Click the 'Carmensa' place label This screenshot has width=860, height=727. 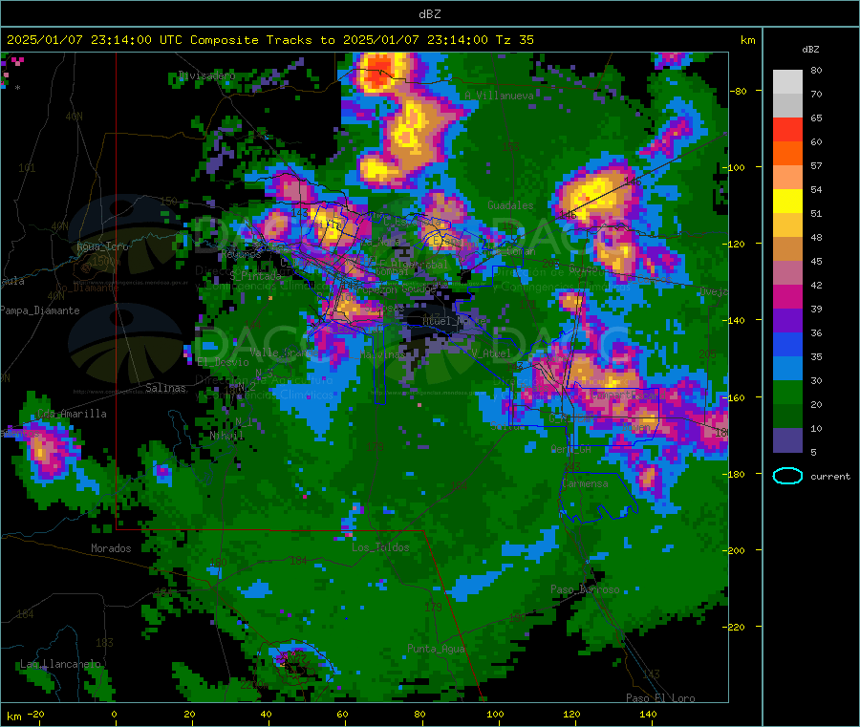[x=585, y=483]
